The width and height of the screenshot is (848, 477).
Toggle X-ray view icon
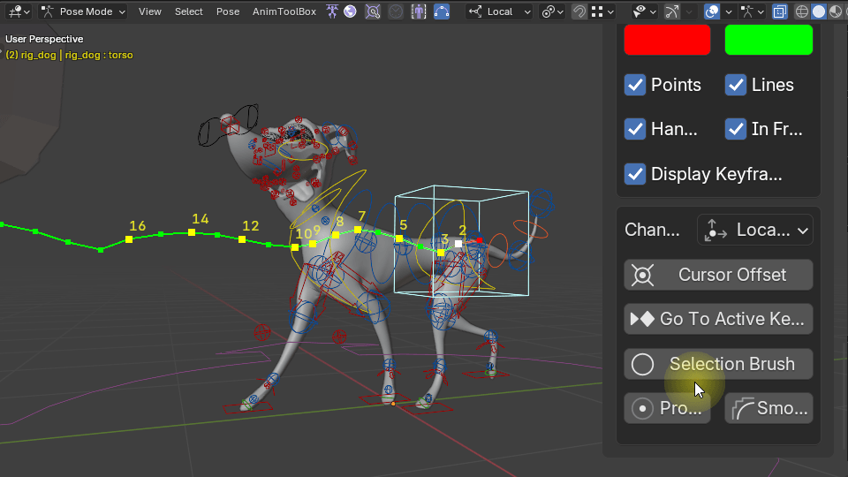point(780,11)
